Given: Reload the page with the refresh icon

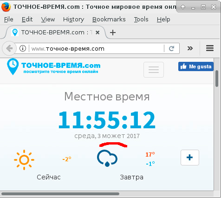Looking at the screenshot, I should point(171,48).
